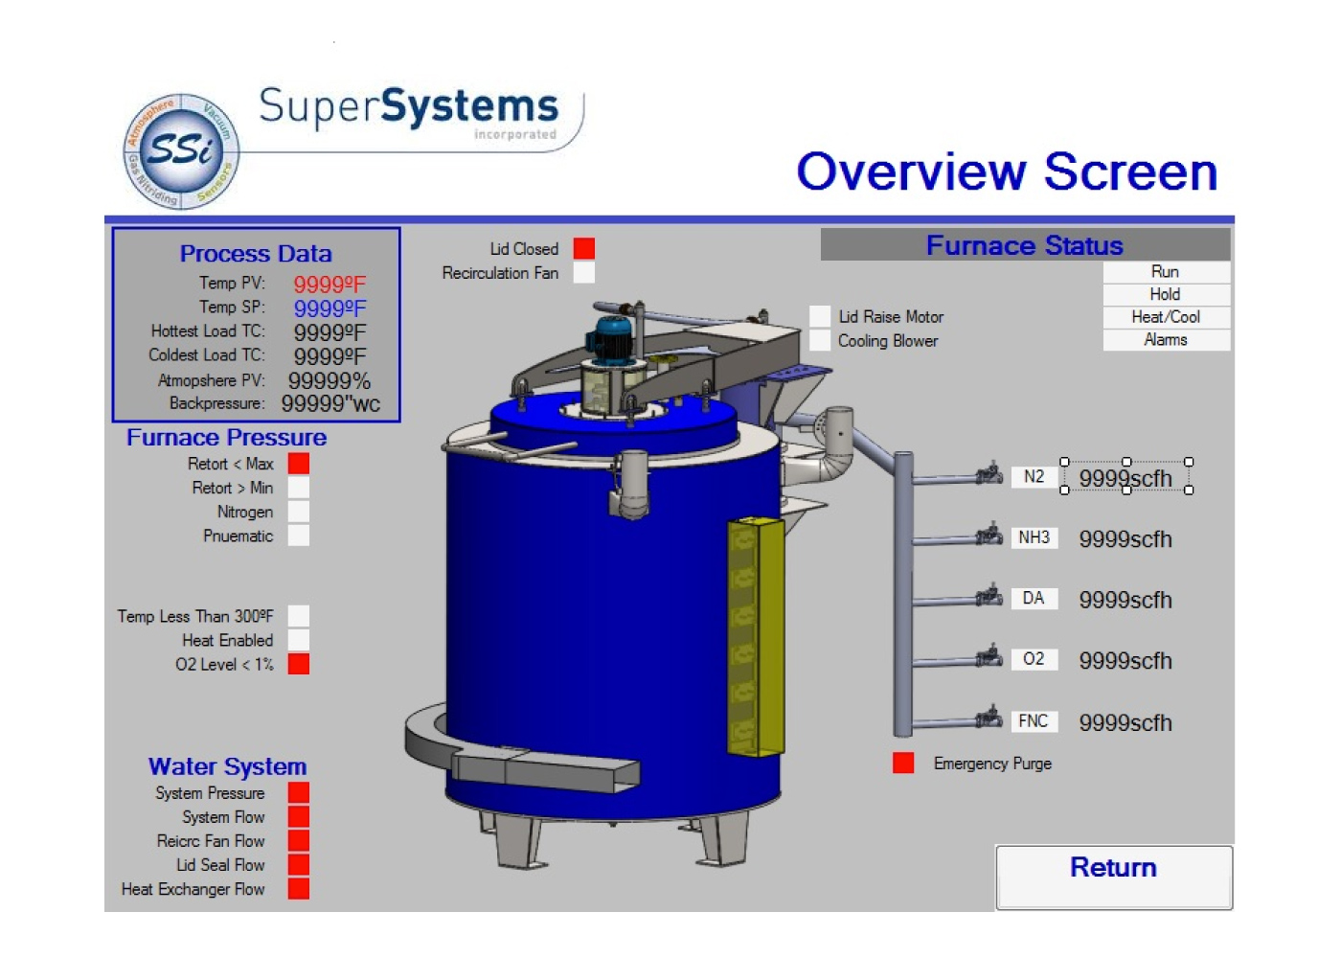
Task: Toggle the Lid Closed indicator
Action: [x=583, y=249]
